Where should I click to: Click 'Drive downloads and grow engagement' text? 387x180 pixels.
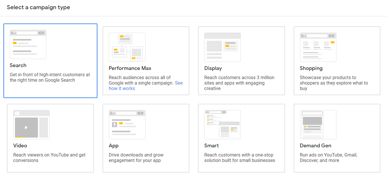[x=136, y=158]
